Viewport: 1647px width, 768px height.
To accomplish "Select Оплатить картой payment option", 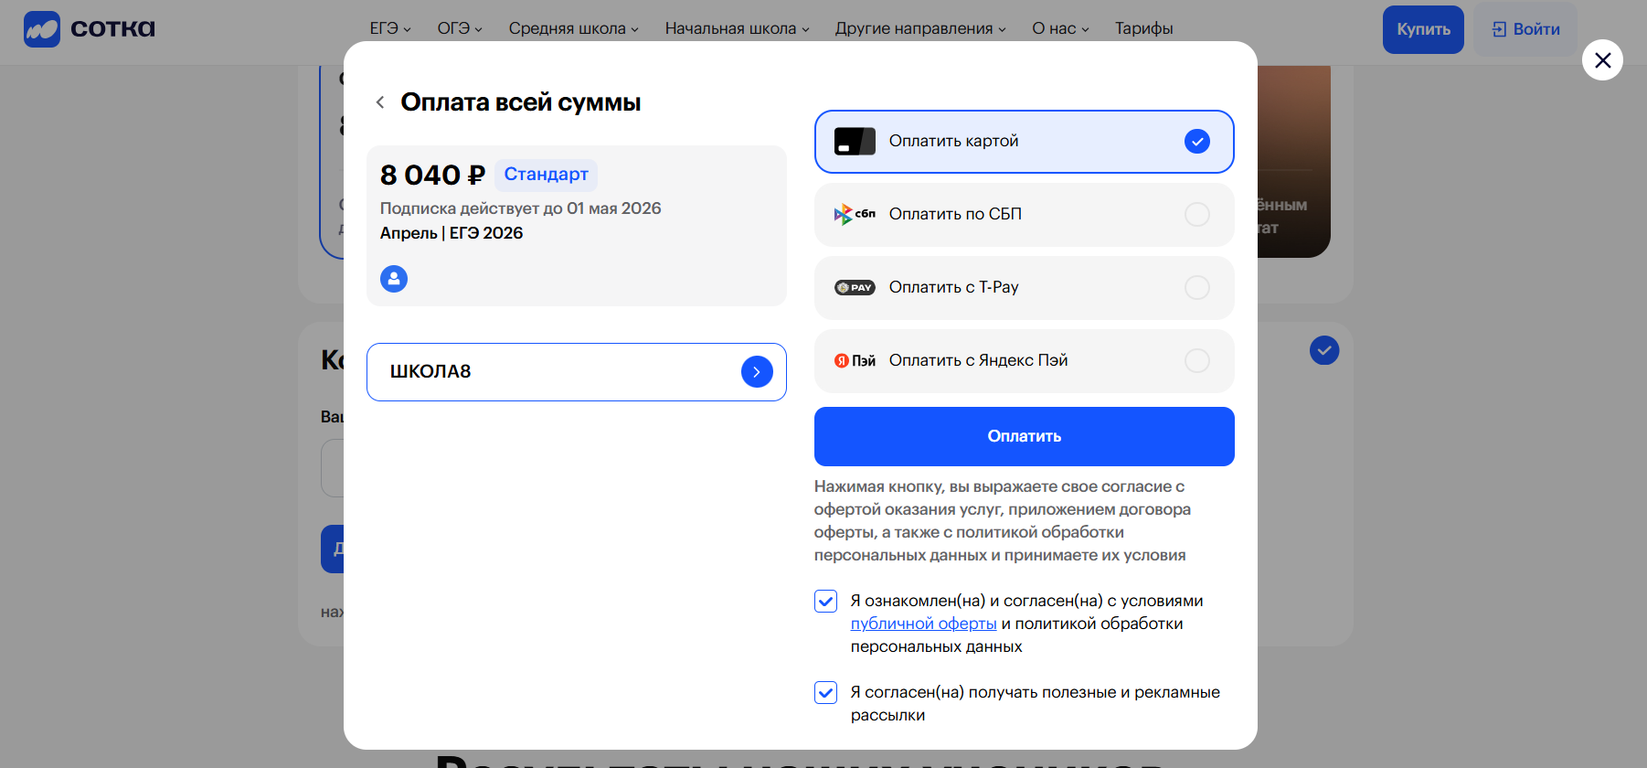I will [x=1025, y=142].
